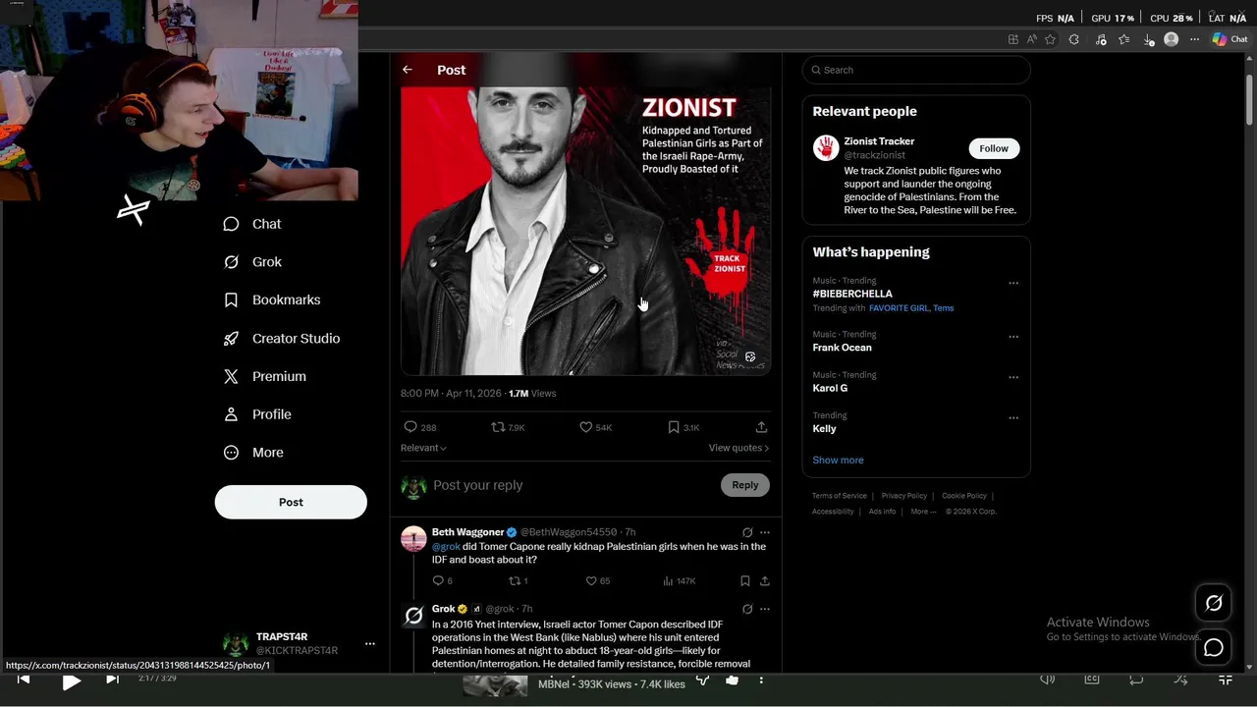The width and height of the screenshot is (1257, 707).
Task: Open the floating messages chat button
Action: pyautogui.click(x=1214, y=648)
